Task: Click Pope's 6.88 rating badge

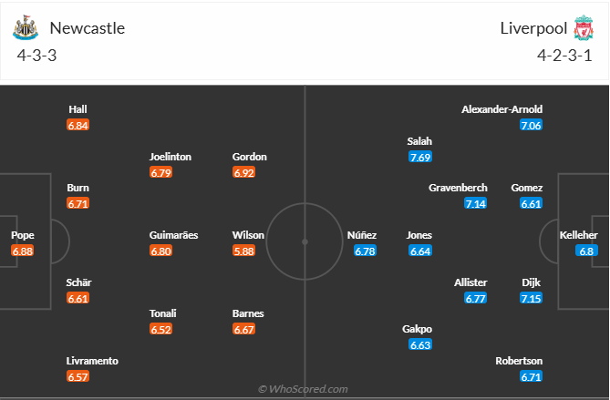Action: [x=23, y=251]
